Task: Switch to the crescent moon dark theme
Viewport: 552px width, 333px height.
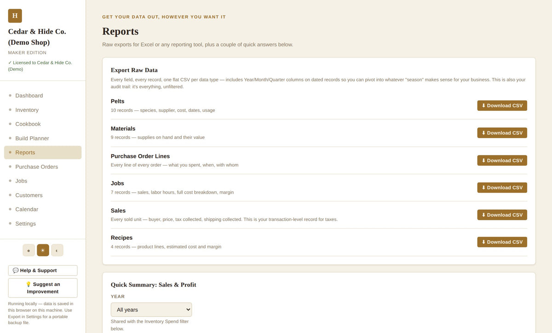Action: click(x=57, y=250)
